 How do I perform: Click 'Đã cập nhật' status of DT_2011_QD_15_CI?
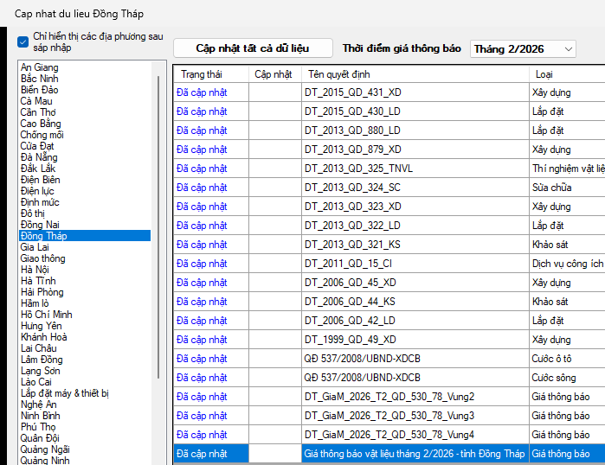202,264
